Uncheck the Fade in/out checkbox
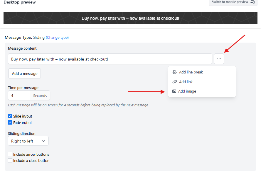Screen dimensions: 261x176 click(10, 123)
